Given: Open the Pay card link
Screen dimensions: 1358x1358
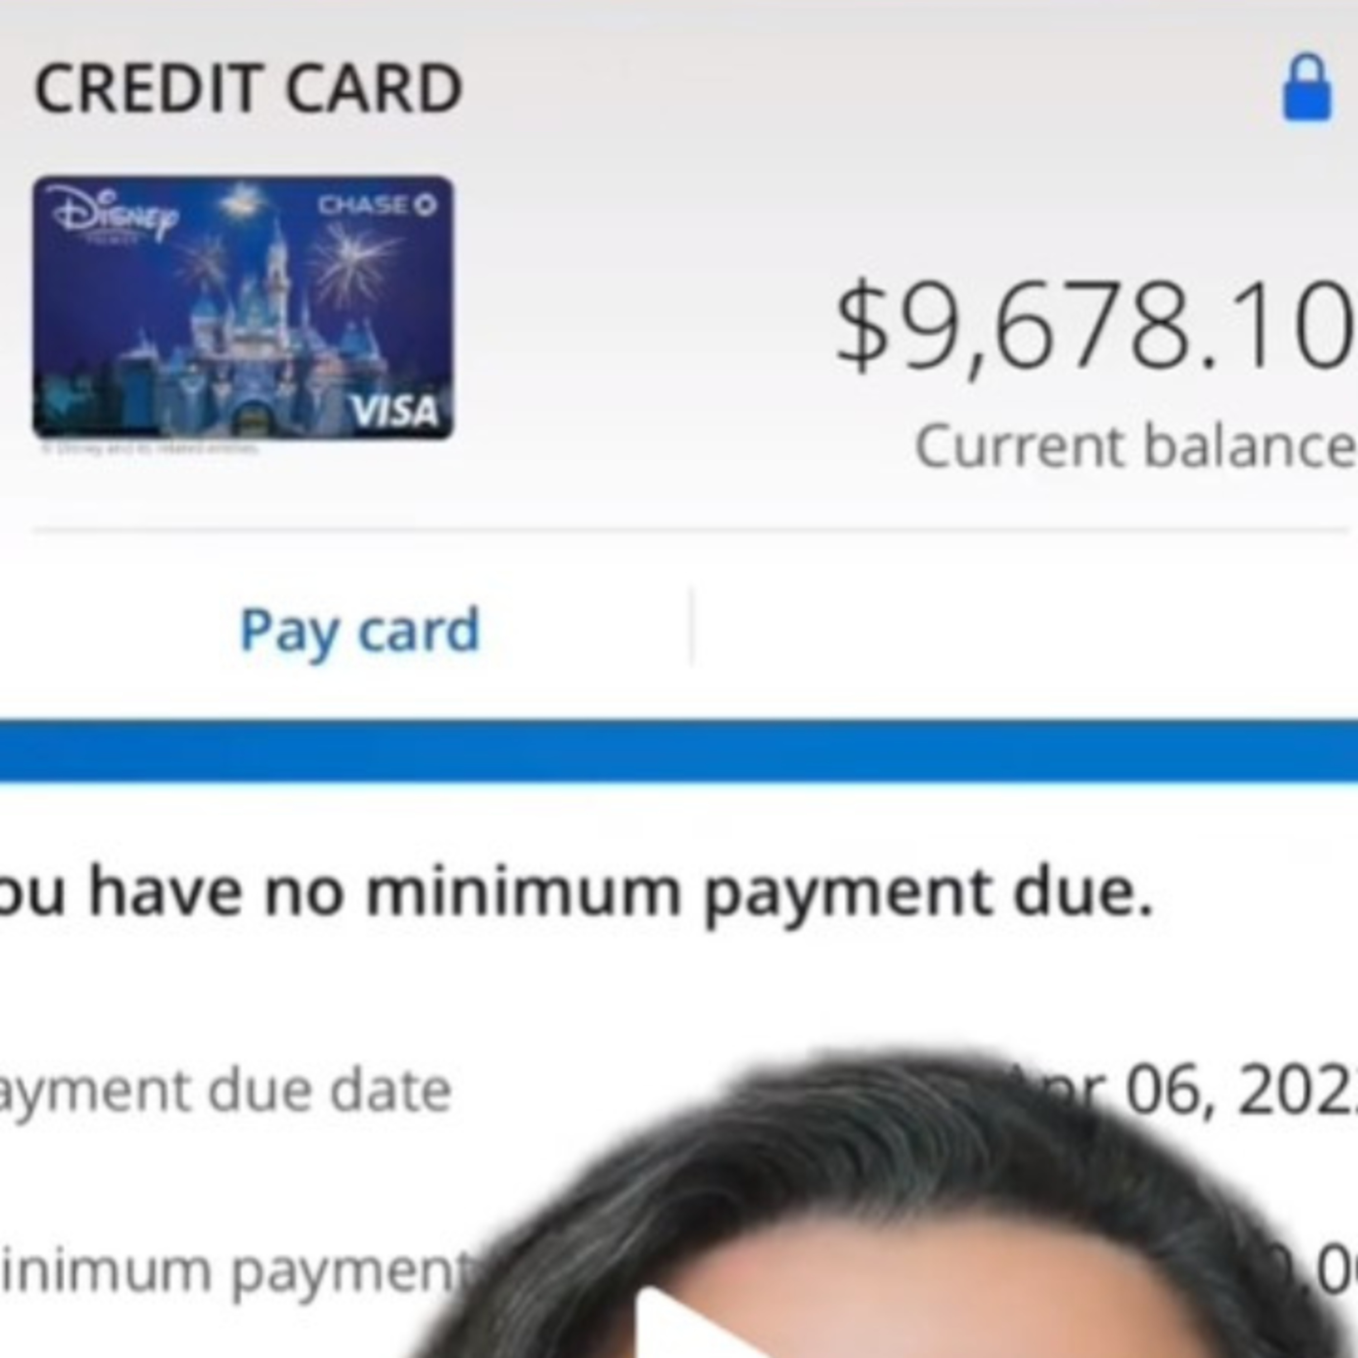Looking at the screenshot, I should pyautogui.click(x=359, y=631).
